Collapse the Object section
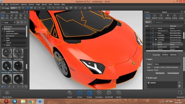The height and width of the screenshot is (104, 185). (x=147, y=59)
